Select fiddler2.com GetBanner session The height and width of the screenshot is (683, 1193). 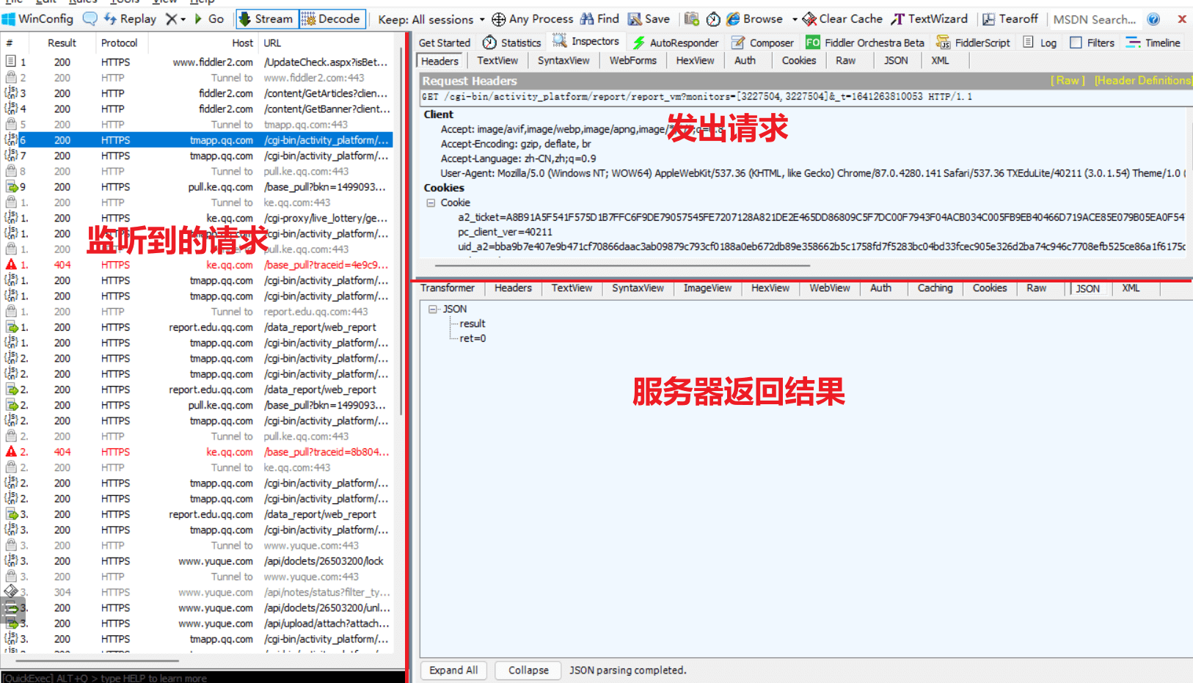(197, 109)
